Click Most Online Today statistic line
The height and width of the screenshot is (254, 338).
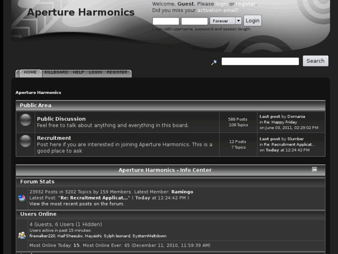120,245
